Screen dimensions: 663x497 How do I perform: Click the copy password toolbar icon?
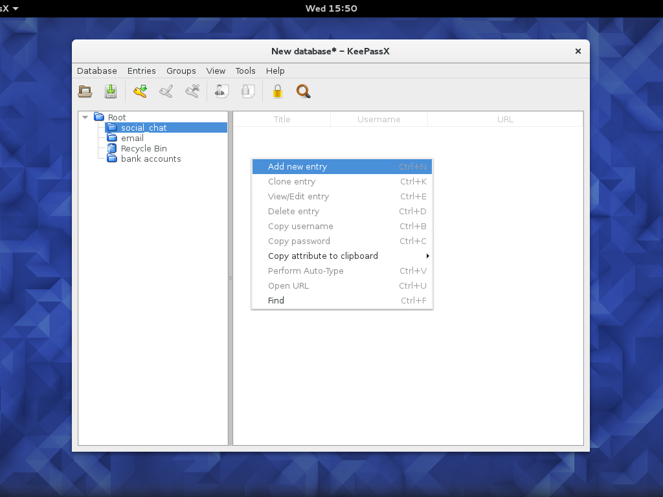248,91
